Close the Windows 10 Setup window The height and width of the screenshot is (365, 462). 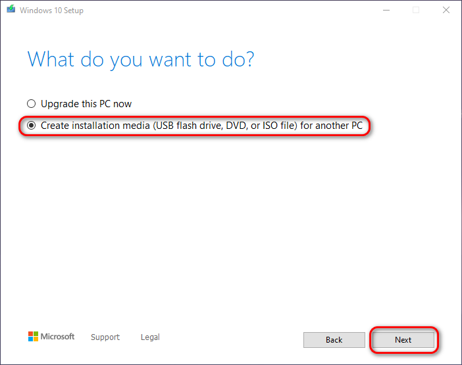click(x=446, y=11)
